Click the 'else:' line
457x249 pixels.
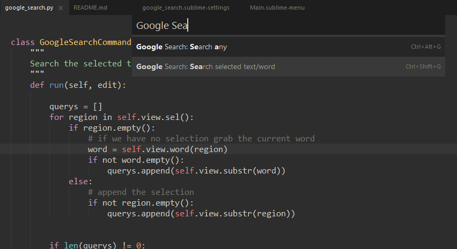80,182
